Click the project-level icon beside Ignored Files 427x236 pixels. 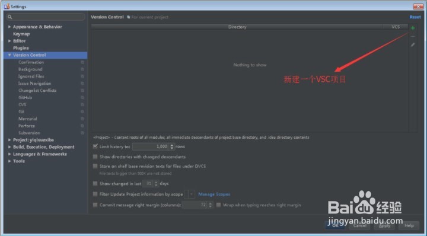[x=82, y=76]
